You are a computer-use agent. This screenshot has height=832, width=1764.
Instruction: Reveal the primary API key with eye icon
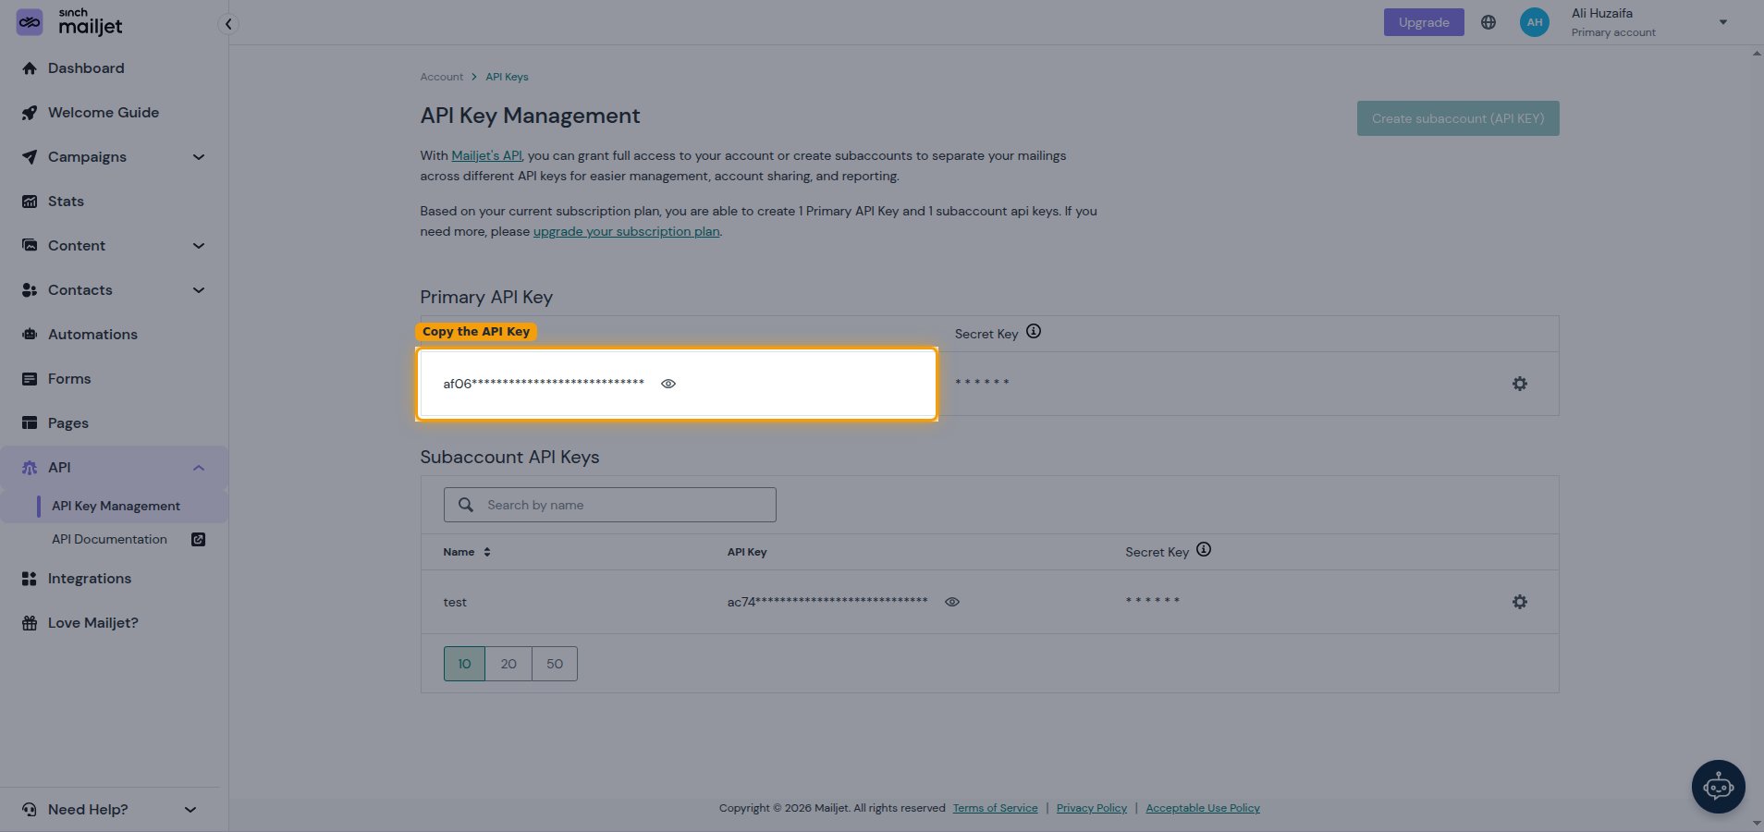(x=668, y=384)
